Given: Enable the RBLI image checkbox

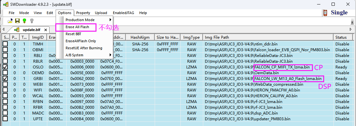Looking at the screenshot, I should click(5, 55).
